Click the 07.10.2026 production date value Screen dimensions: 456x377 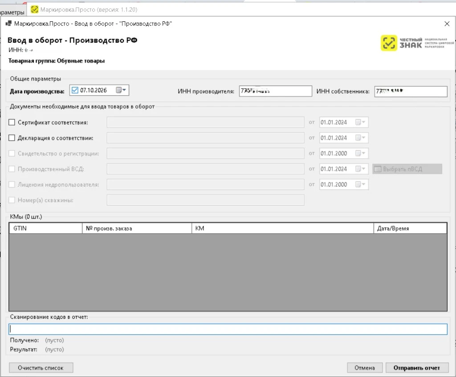pos(94,90)
